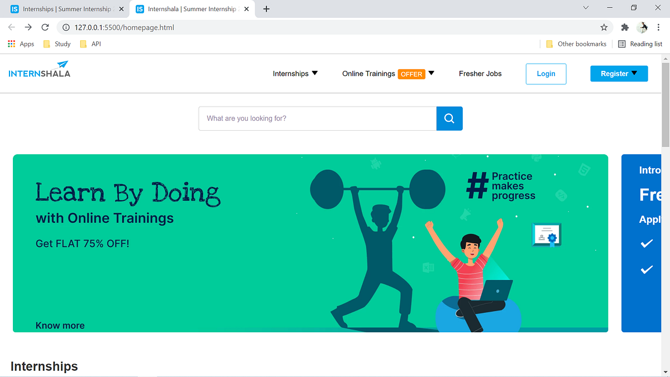
Task: Click the Internshala logo
Action: pos(39,68)
